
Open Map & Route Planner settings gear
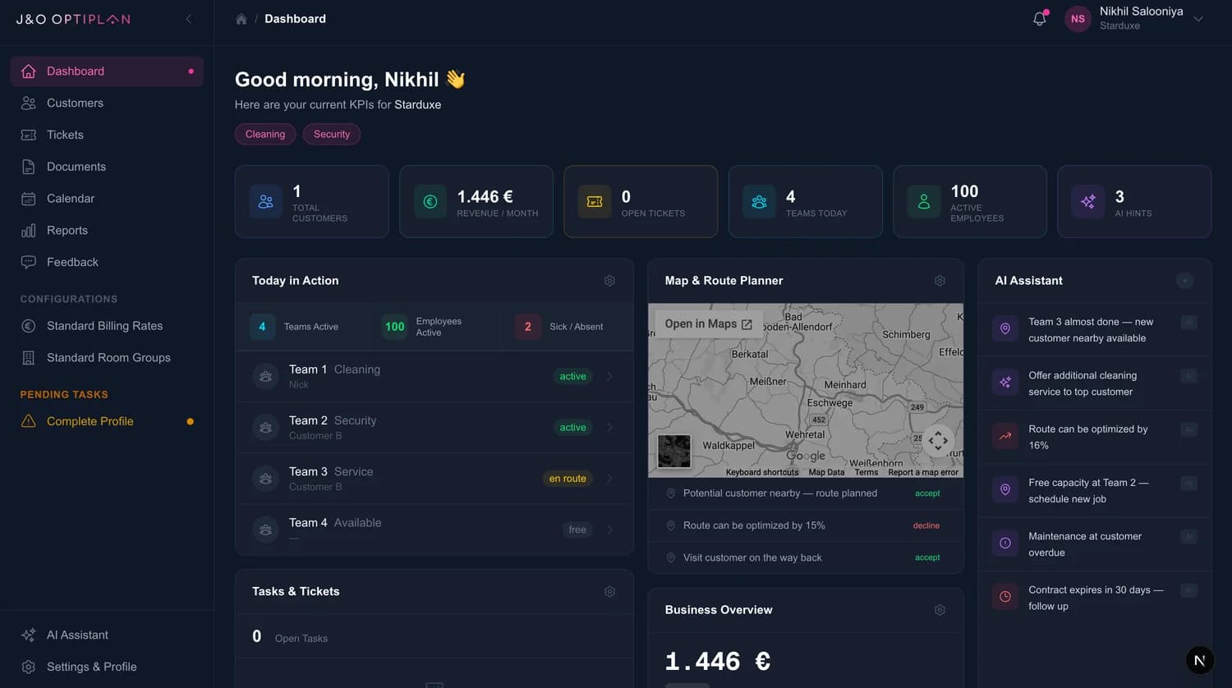(940, 281)
